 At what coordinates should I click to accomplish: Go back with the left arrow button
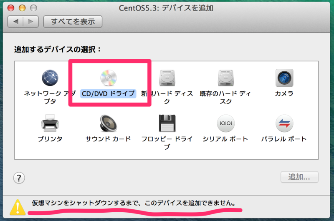point(15,22)
